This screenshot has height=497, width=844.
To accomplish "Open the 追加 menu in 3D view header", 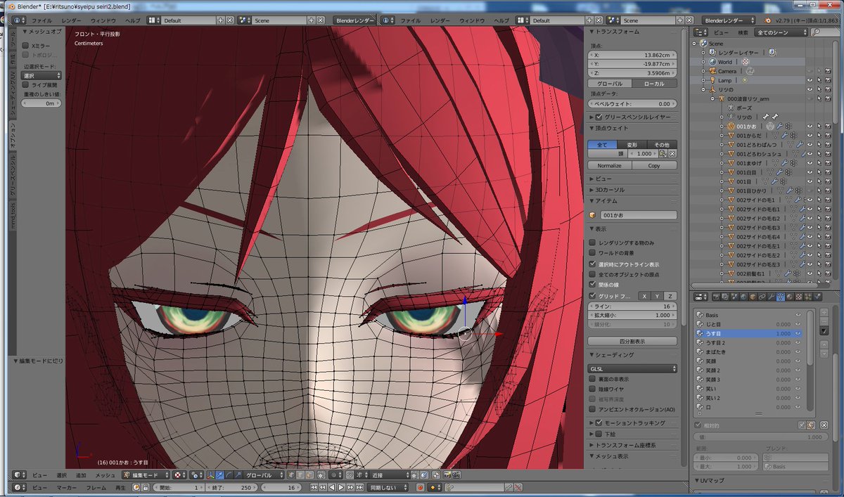I will pyautogui.click(x=80, y=475).
